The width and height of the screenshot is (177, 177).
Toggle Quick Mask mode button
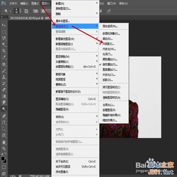(4, 167)
